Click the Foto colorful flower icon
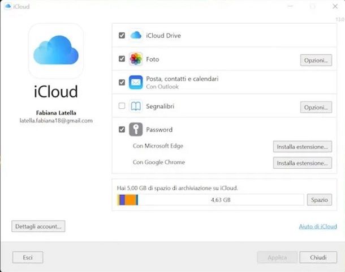Image resolution: width=345 pixels, height=272 pixels. point(136,59)
